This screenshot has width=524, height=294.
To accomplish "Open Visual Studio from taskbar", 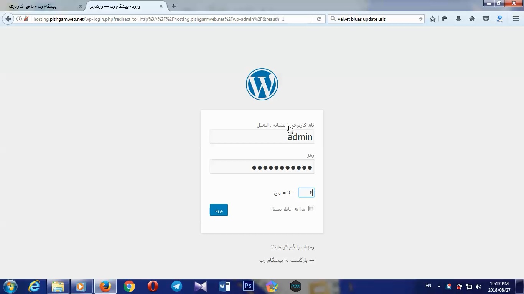I will (201, 286).
